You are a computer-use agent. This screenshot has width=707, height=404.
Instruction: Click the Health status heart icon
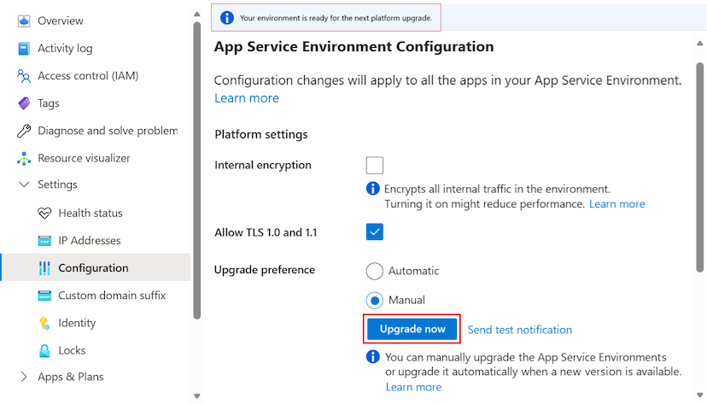pyautogui.click(x=44, y=213)
